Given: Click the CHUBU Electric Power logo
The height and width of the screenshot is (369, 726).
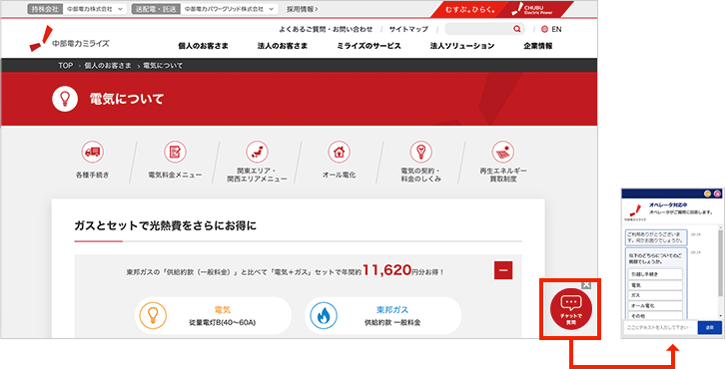Looking at the screenshot, I should 531,9.
